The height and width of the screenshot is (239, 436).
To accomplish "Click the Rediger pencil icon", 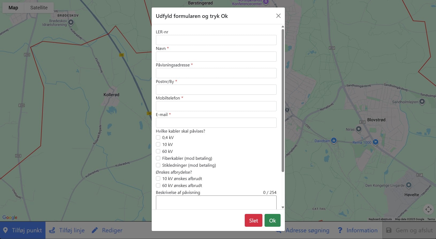I will tap(95, 230).
